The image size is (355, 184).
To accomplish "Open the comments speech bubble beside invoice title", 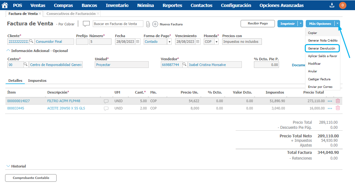I will pos(86,24).
